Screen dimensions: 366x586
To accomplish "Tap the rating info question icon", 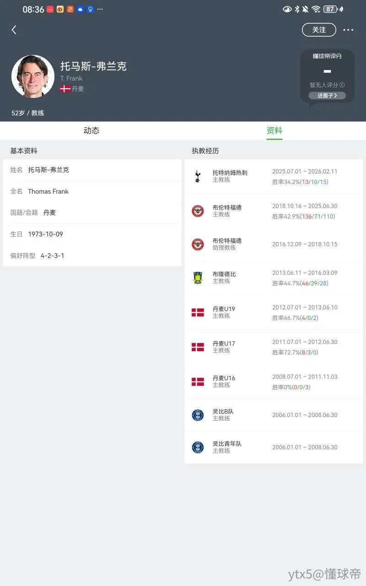I will pos(342,85).
